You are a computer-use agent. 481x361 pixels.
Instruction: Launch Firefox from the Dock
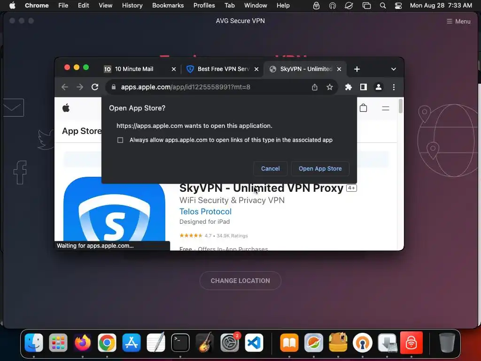(x=83, y=342)
